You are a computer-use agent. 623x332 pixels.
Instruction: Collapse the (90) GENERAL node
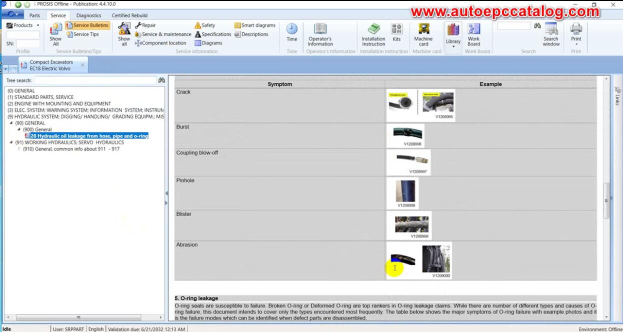click(x=11, y=123)
